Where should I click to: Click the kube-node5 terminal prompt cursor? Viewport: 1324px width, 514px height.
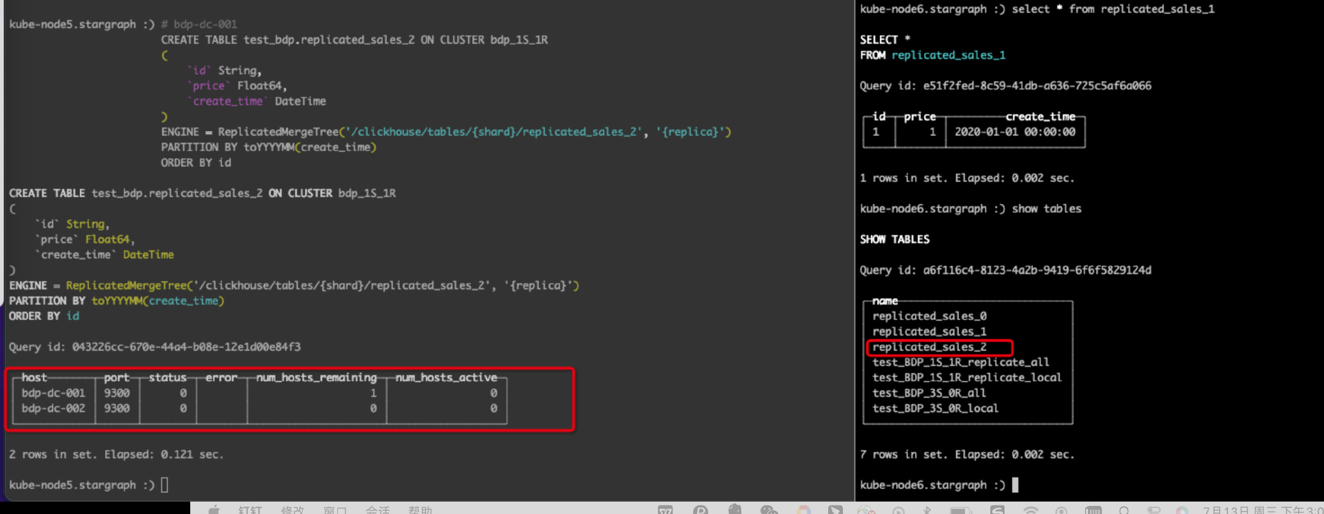point(164,485)
